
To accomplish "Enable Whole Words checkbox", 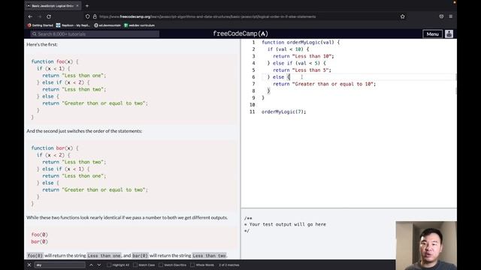I will pos(192,265).
